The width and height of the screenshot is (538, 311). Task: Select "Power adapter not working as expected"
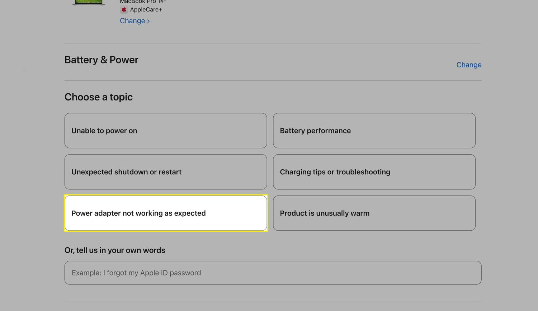click(165, 213)
